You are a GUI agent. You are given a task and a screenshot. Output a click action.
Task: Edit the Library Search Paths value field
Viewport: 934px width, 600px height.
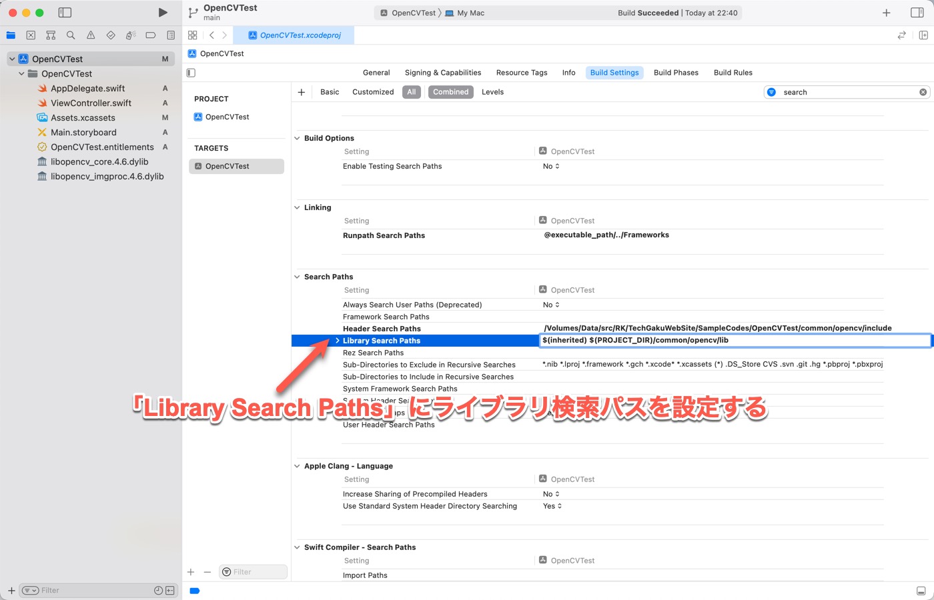click(735, 341)
